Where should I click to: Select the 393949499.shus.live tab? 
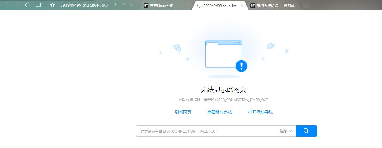point(220,6)
